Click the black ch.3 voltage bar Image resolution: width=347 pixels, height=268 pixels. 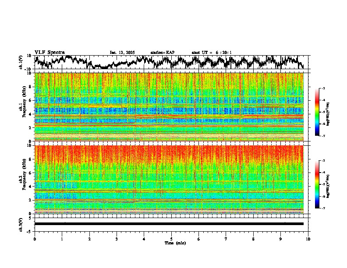click(x=169, y=224)
